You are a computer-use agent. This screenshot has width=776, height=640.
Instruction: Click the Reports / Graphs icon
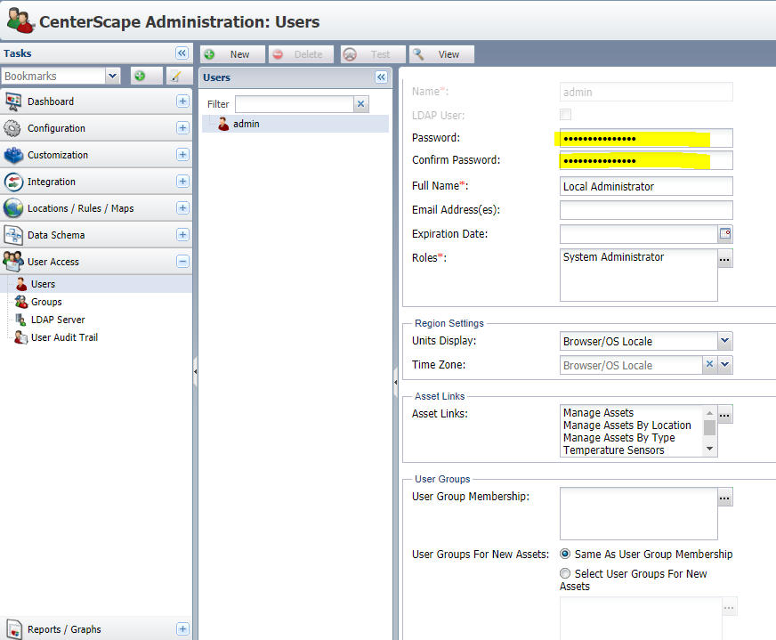pos(14,629)
